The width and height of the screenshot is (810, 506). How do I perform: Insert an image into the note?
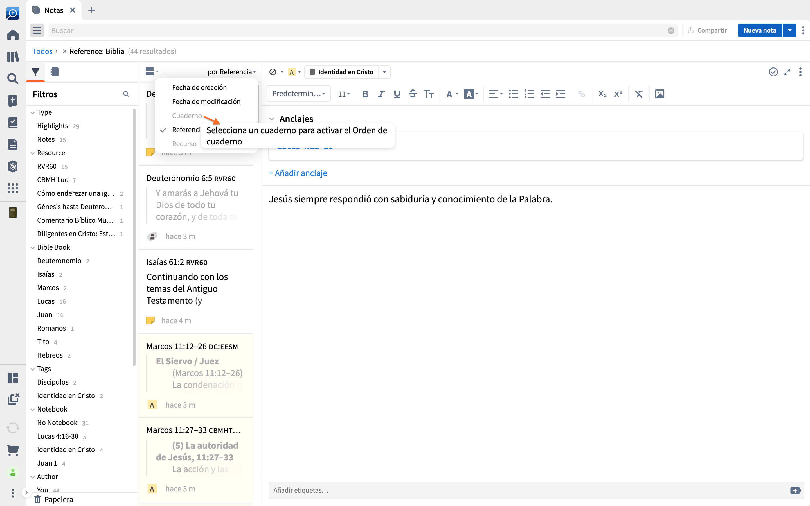[660, 94]
